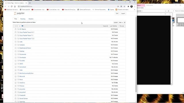184x103 pixels.
Task: Open the proyectos1 folder
Action: tap(22, 92)
